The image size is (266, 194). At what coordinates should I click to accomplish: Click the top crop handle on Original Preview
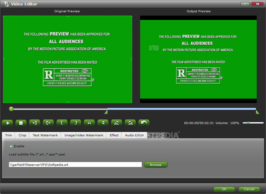(x=67, y=16)
